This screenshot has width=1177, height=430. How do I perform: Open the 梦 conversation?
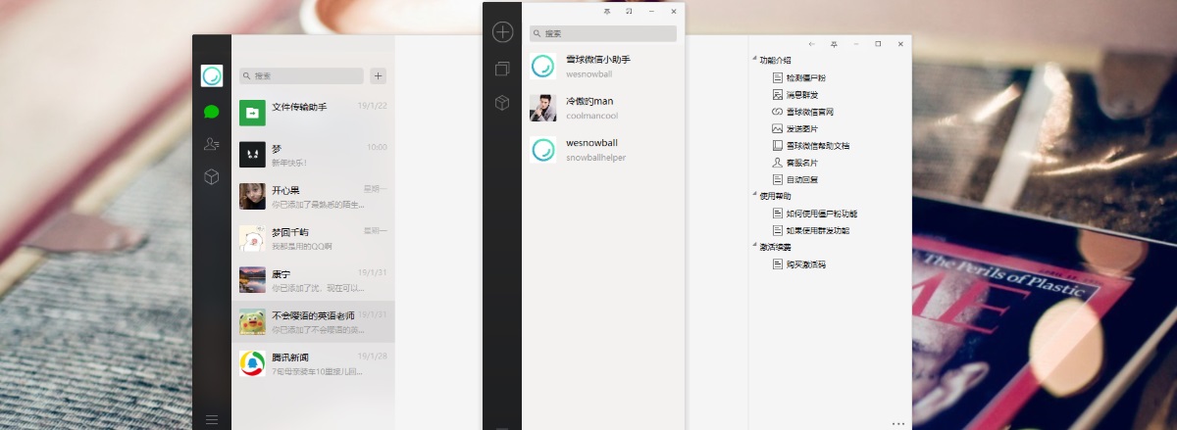[313, 154]
